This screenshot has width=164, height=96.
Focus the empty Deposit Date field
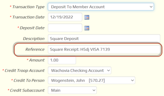coord(65,28)
